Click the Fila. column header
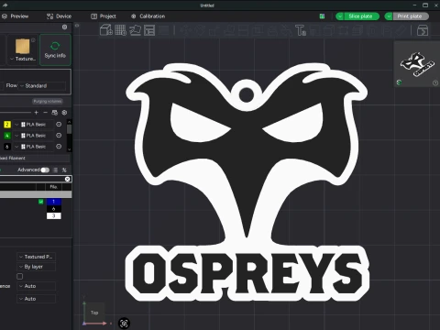 click(54, 187)
